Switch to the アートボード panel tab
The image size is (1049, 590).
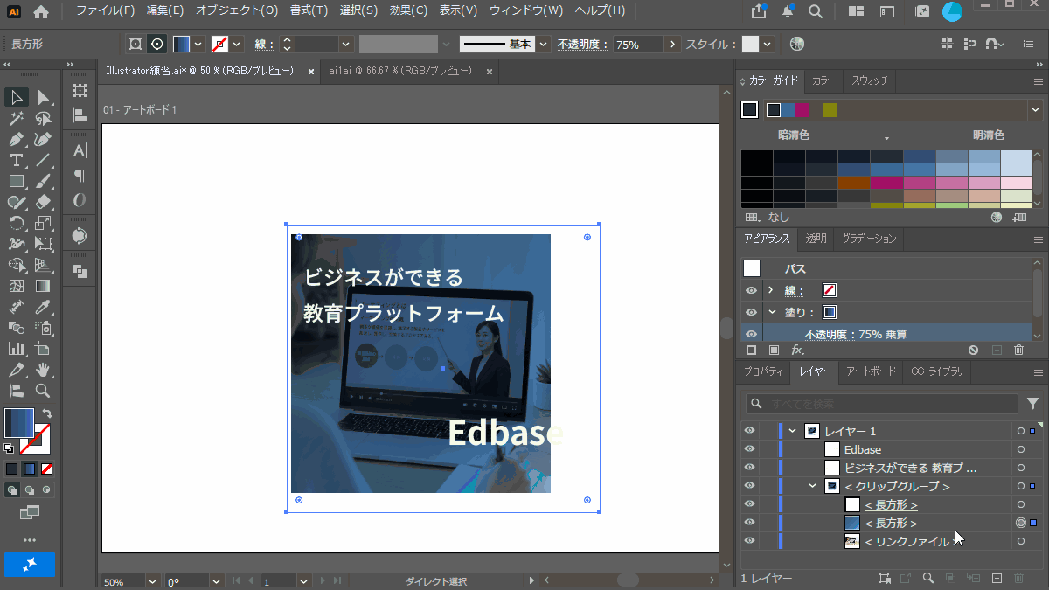pos(872,371)
